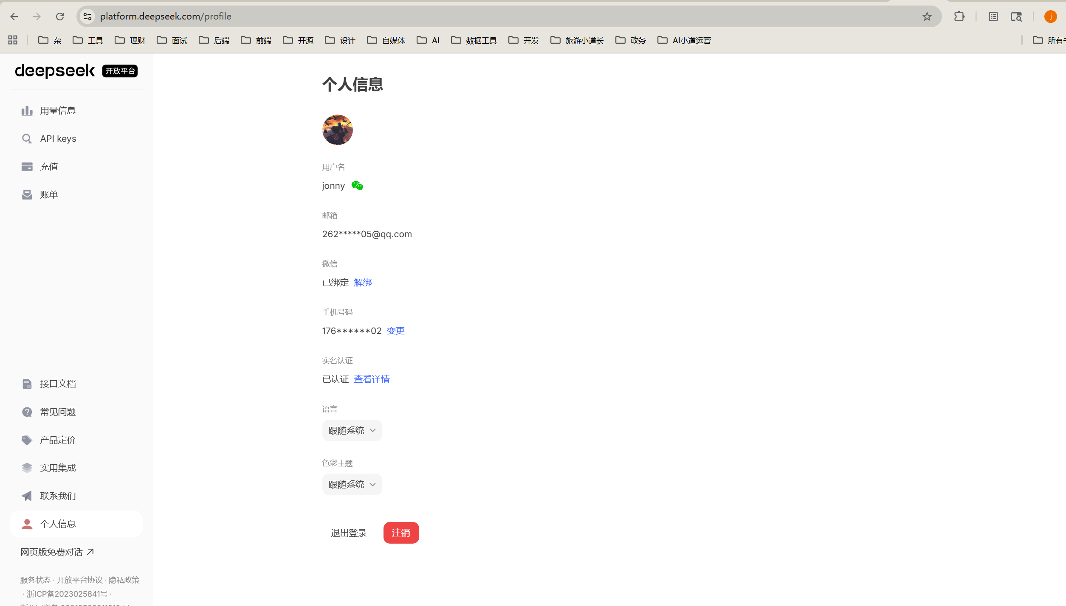Click the profile avatar picture
Image resolution: width=1066 pixels, height=606 pixels.
click(338, 130)
